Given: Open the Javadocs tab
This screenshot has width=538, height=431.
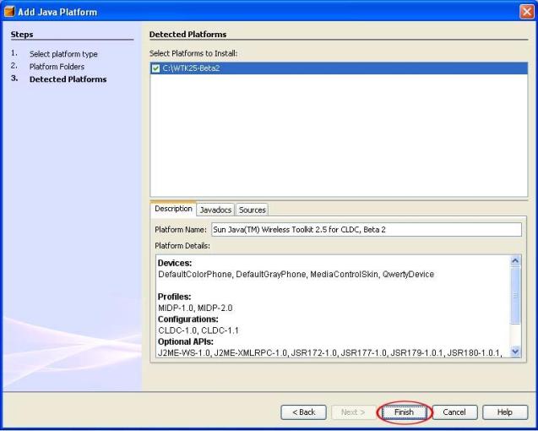Looking at the screenshot, I should [x=215, y=210].
